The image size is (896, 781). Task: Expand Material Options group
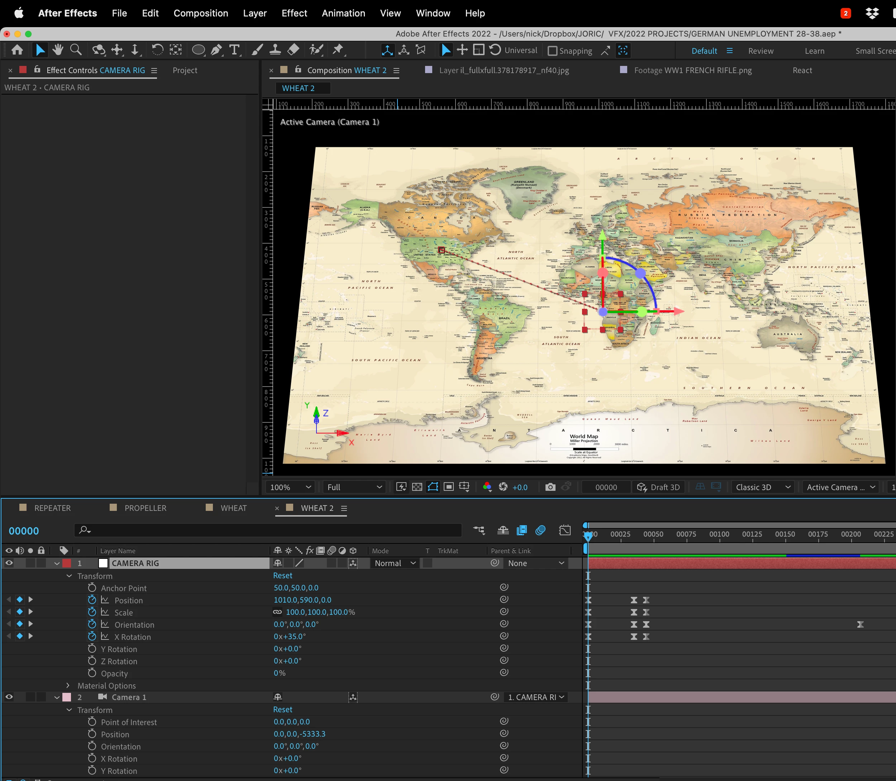pyautogui.click(x=68, y=686)
